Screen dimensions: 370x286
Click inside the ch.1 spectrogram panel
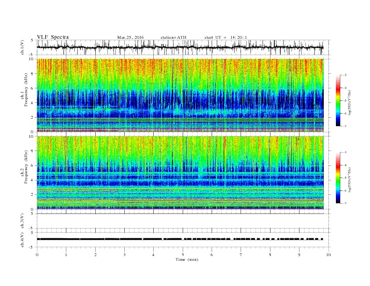180,95
